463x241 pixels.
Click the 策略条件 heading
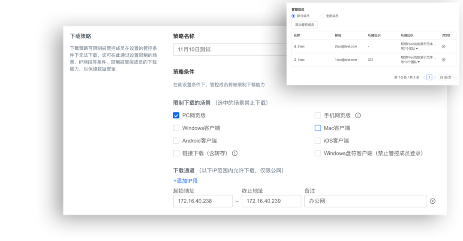183,72
